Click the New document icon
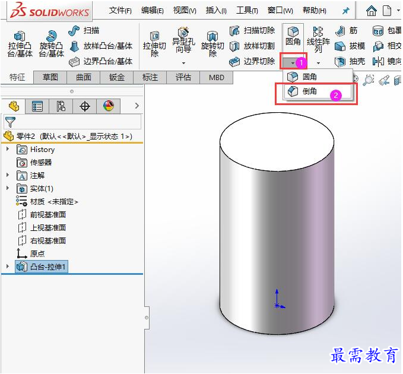This screenshot has width=403, height=374. (x=387, y=11)
